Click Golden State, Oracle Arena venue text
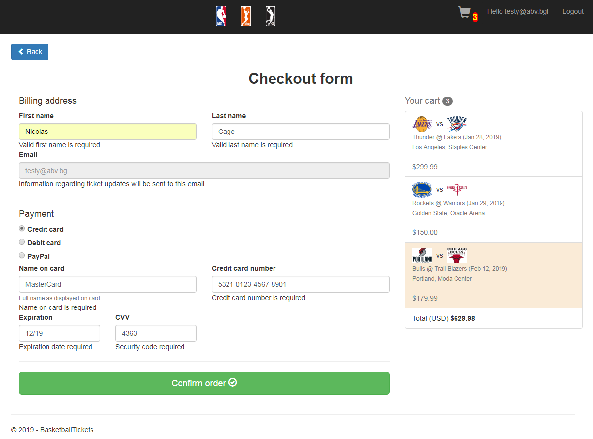Viewport: 593px width, 439px height. click(x=449, y=213)
